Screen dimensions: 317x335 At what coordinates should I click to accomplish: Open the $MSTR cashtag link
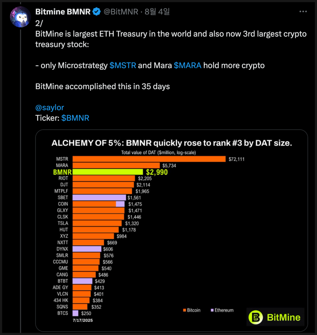[123, 65]
